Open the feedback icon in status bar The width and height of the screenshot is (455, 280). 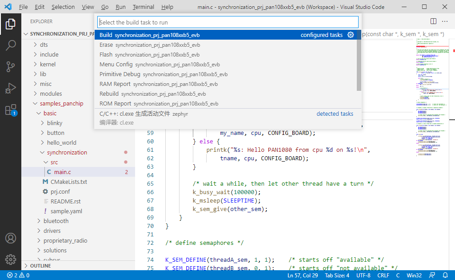(x=432, y=275)
